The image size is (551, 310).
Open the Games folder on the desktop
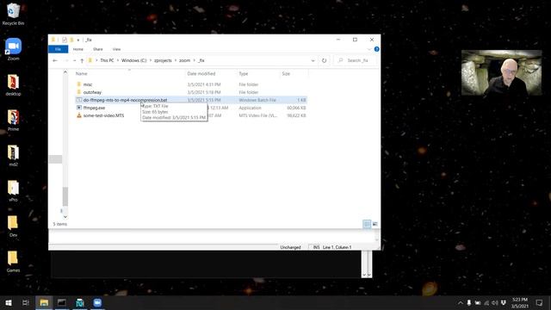click(x=13, y=261)
